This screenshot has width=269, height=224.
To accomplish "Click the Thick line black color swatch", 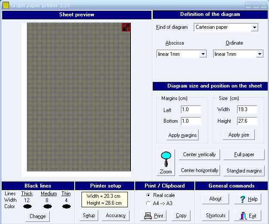I will point(27,206).
